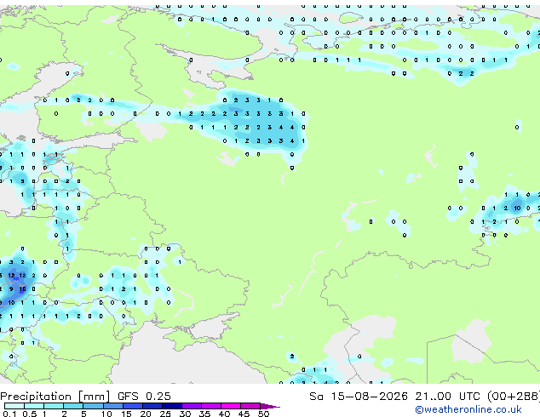Click the magenta legend swatch between 40 and 45
Screen dimensions: 540x417
coord(231,406)
